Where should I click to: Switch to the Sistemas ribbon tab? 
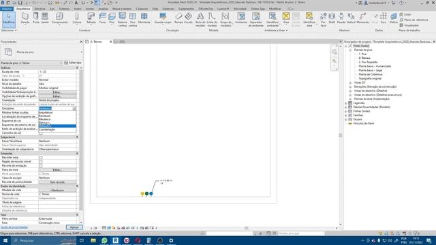[x=64, y=9]
